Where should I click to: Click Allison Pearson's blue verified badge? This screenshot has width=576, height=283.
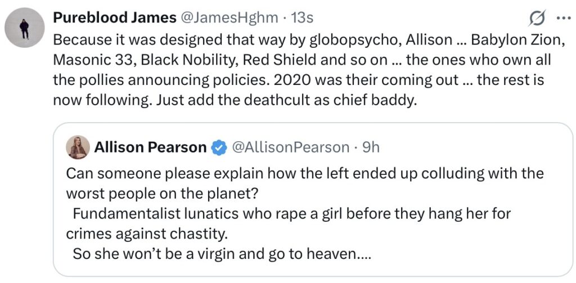(x=218, y=148)
